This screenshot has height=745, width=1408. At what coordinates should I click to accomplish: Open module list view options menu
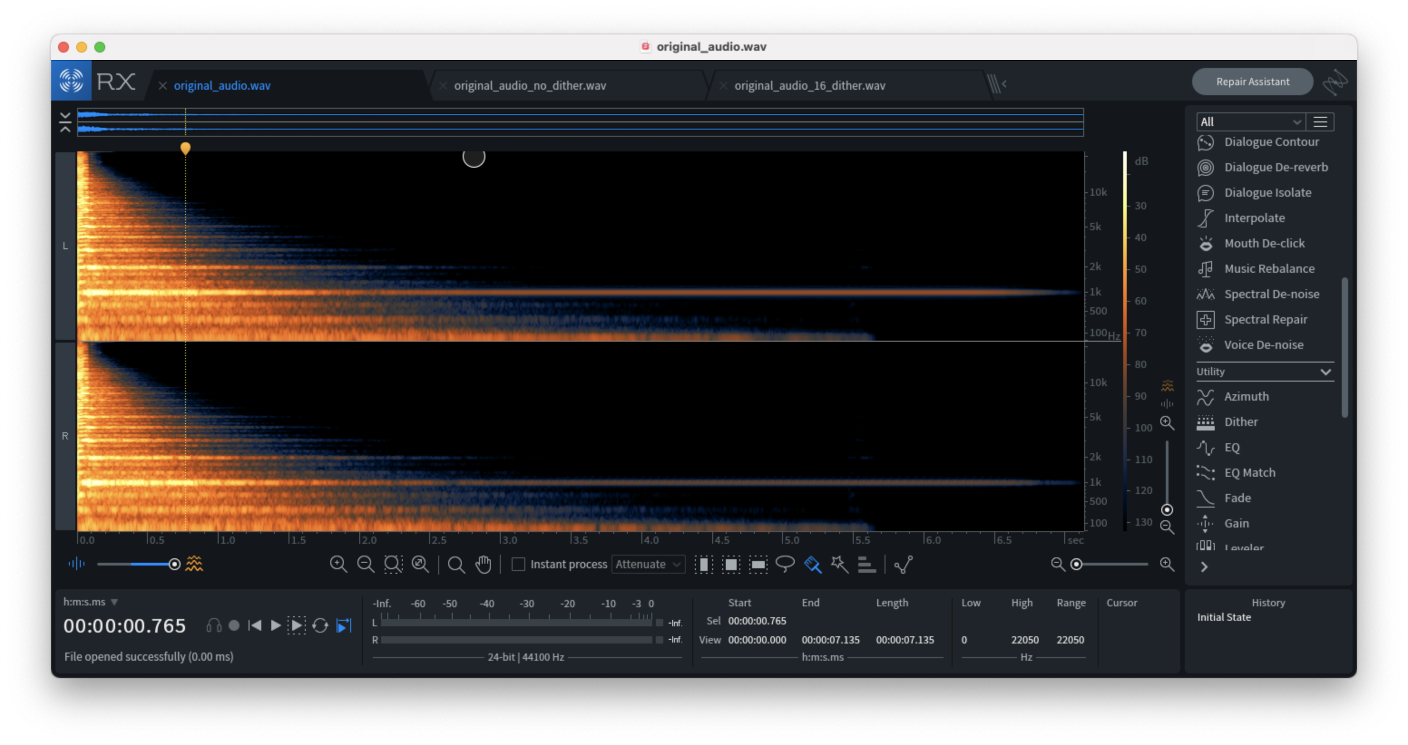pyautogui.click(x=1320, y=122)
